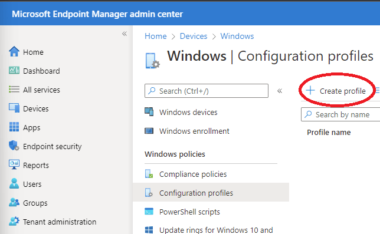Click the Reports screen icon
The height and width of the screenshot is (234, 380).
coord(14,164)
